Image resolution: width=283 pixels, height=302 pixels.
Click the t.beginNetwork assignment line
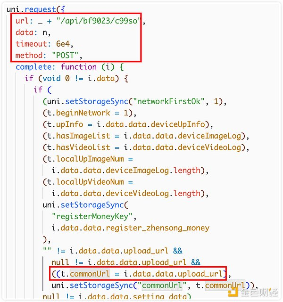point(90,113)
